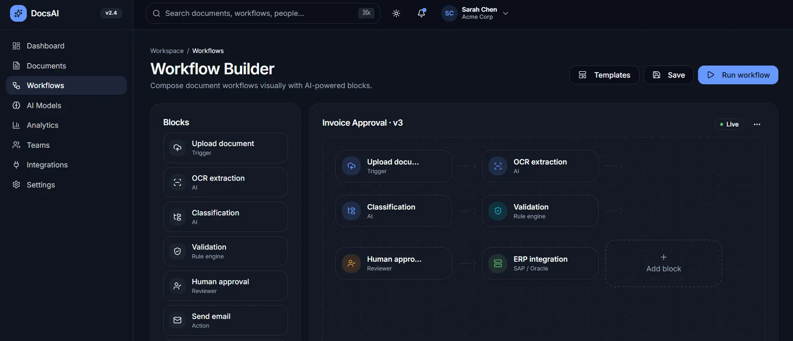
Task: Click the Human appro... node person icon on canvas
Action: 352,263
